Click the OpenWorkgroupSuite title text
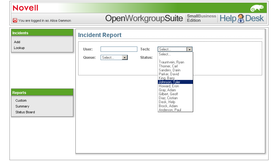 click(x=144, y=18)
